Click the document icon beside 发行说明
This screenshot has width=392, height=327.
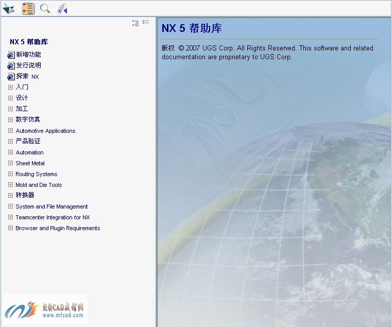click(x=11, y=65)
